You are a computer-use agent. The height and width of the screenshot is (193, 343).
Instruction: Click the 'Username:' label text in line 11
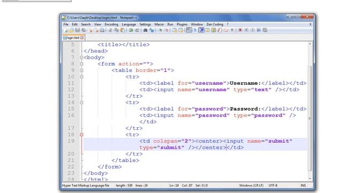point(245,83)
